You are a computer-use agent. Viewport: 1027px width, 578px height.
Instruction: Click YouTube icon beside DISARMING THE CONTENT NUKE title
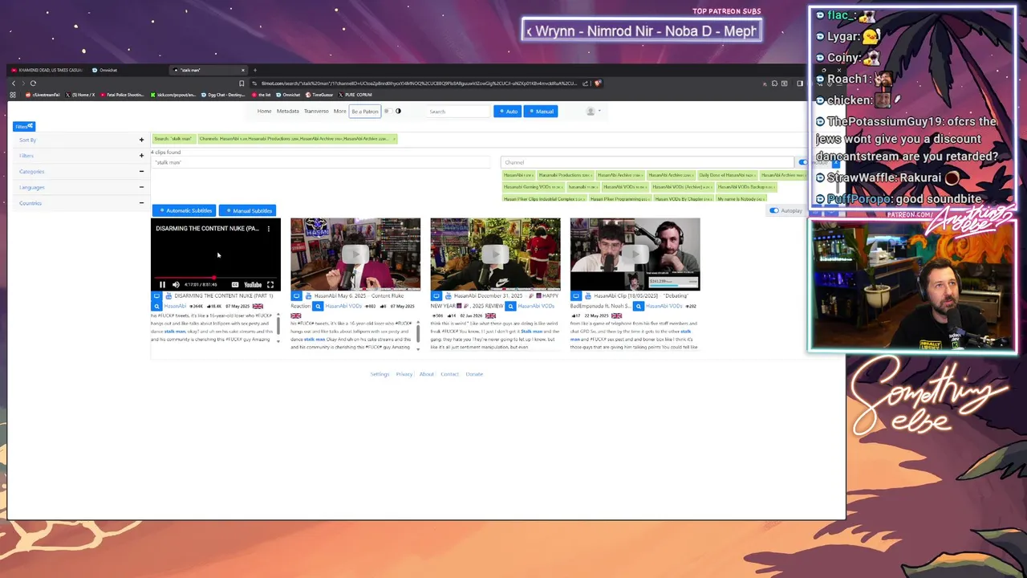(168, 296)
